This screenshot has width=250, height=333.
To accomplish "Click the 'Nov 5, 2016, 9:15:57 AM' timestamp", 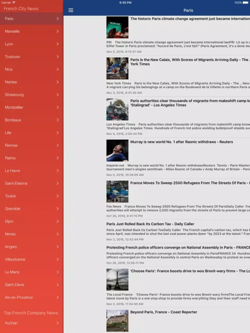I will [124, 52].
